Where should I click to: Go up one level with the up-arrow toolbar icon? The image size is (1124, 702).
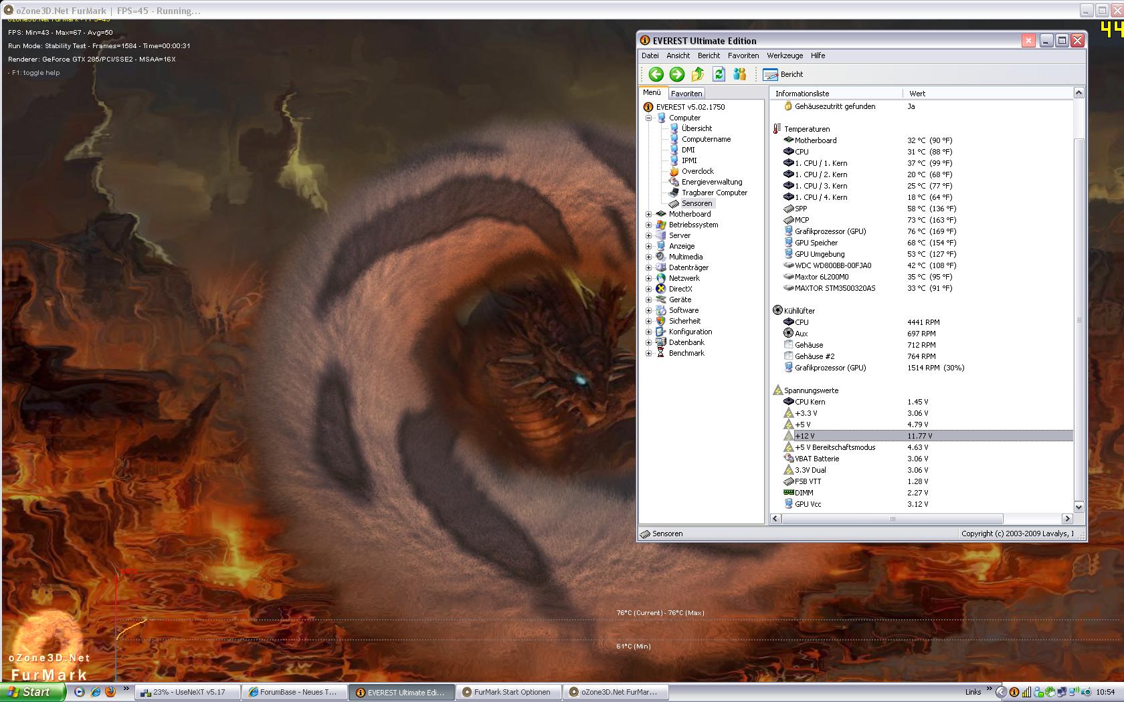tap(698, 74)
